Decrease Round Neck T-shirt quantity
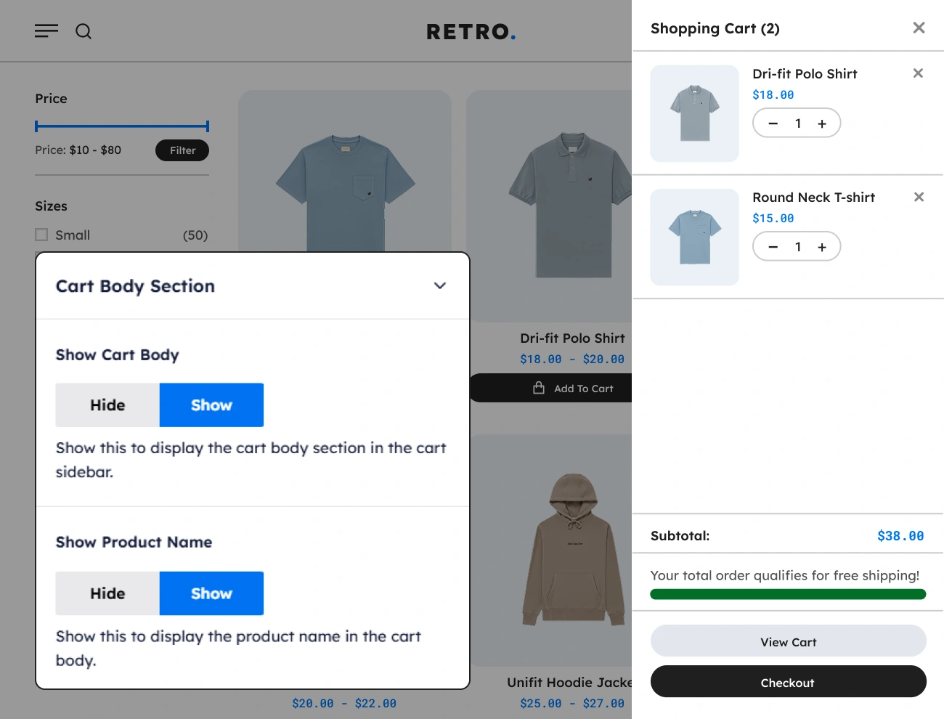 773,247
